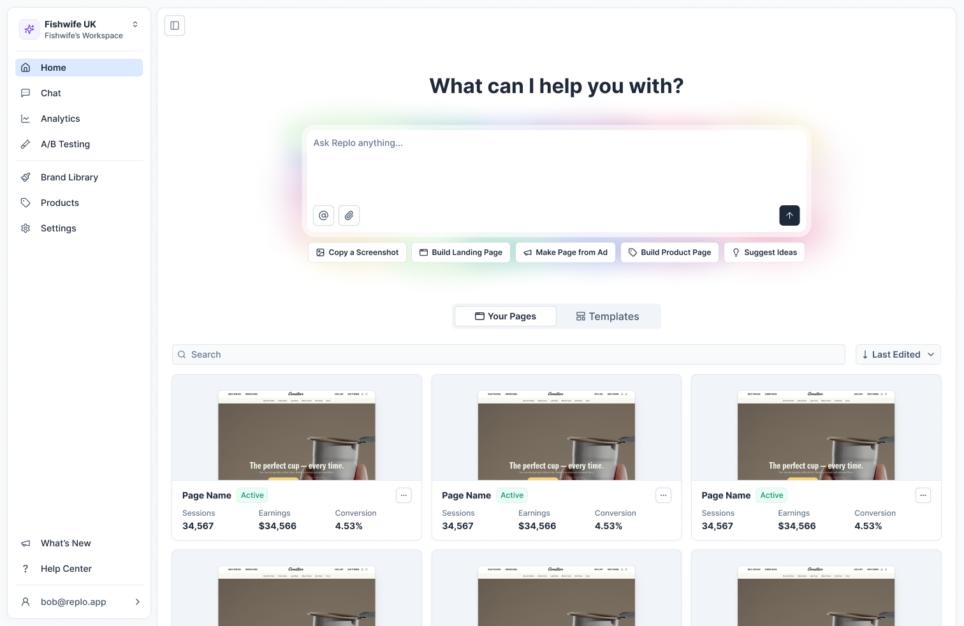Choose Suggest Ideas suggestion

(x=764, y=252)
